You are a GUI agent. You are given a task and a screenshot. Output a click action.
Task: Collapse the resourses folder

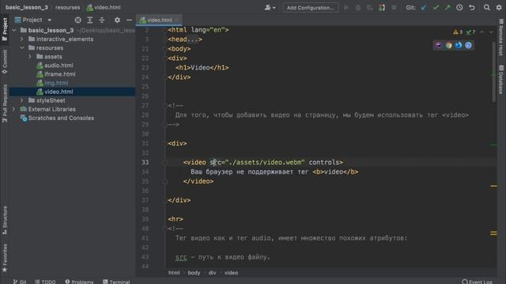pos(22,47)
